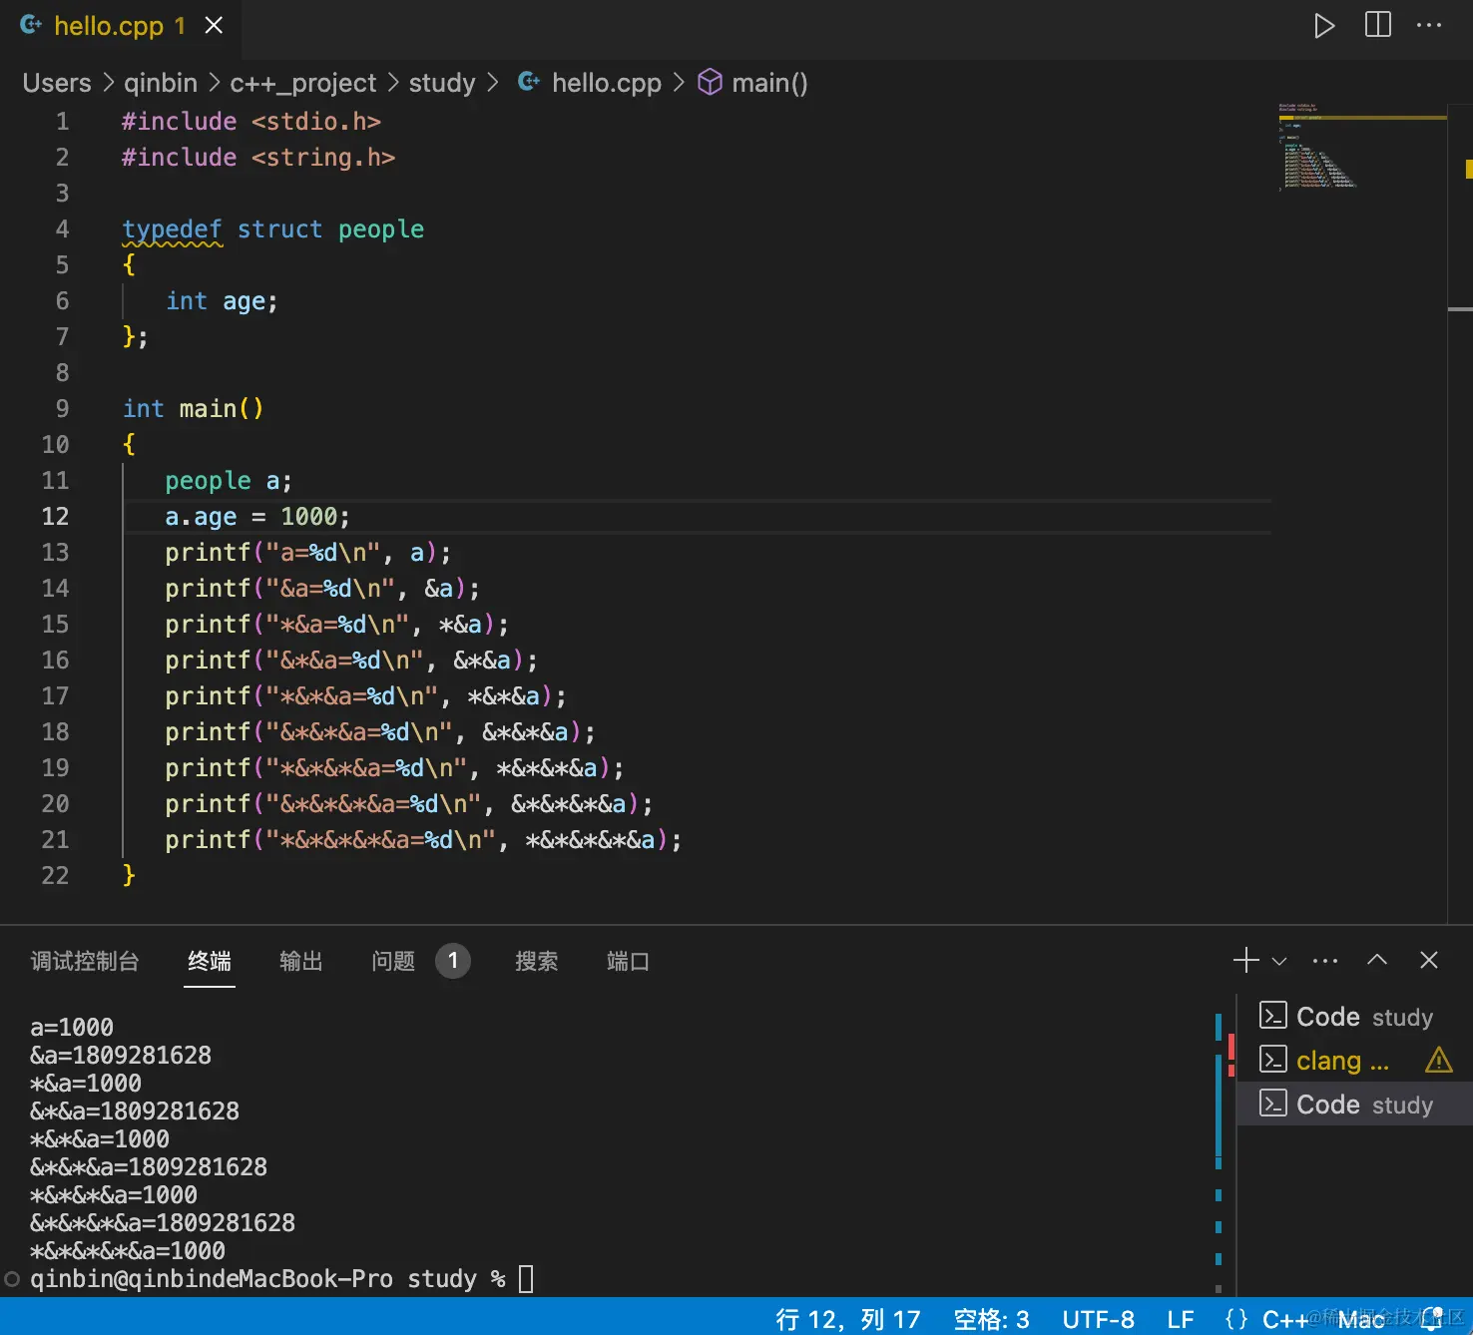This screenshot has width=1473, height=1335.
Task: Open editor more actions ellipsis menu
Action: pos(1429,25)
